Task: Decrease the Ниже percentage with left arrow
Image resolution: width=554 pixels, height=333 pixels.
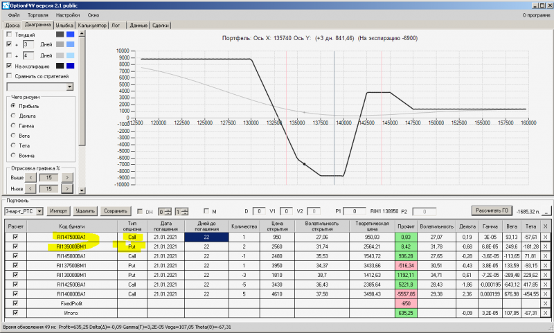Action: point(30,189)
